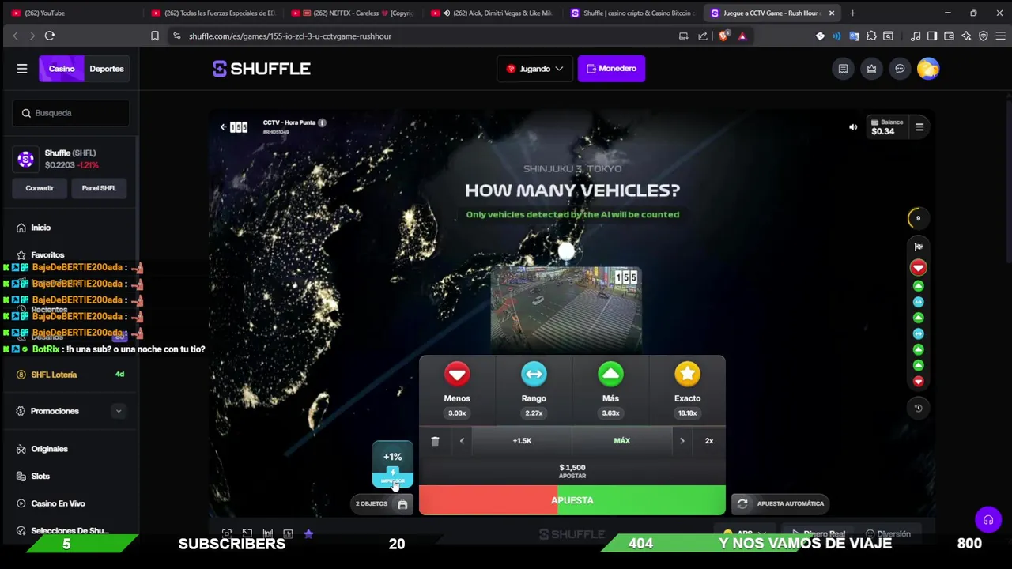Click the next chip arrow
1012x569 pixels.
coord(682,441)
